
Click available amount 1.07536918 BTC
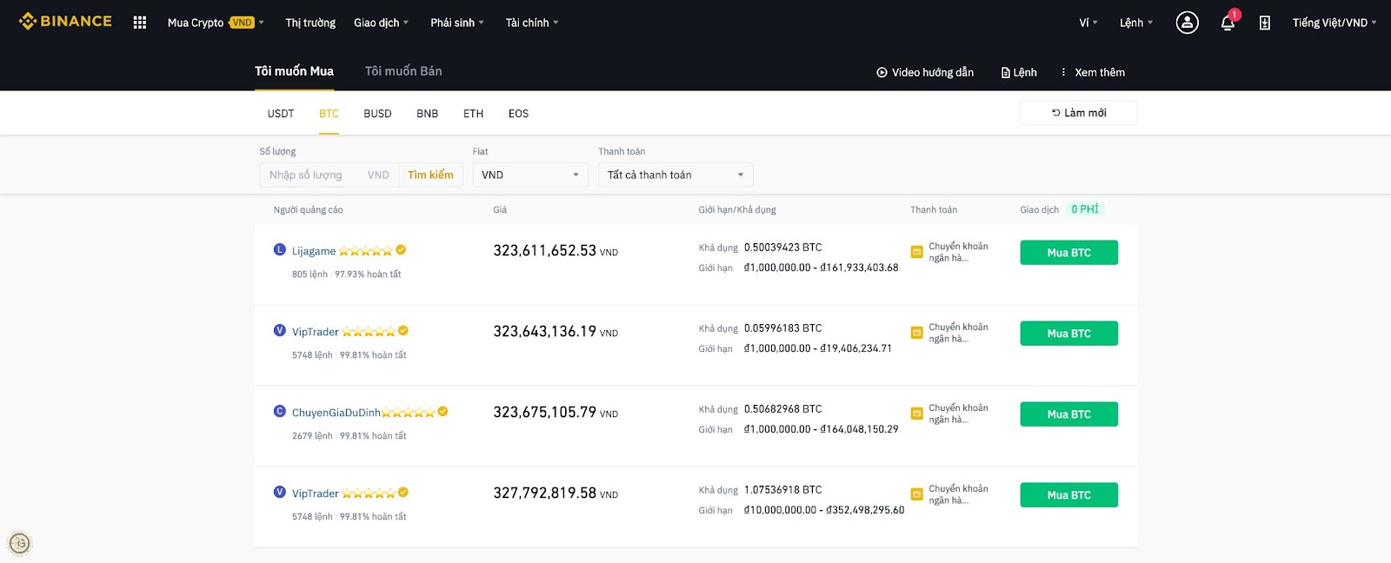pyautogui.click(x=782, y=490)
